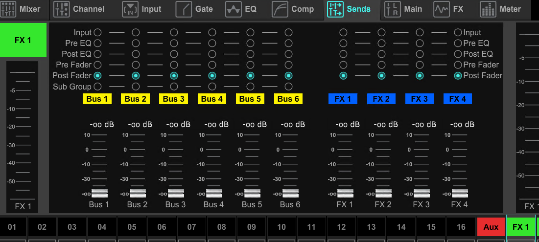Click the Gate tab's curve icon
539x242 pixels.
[x=184, y=9]
